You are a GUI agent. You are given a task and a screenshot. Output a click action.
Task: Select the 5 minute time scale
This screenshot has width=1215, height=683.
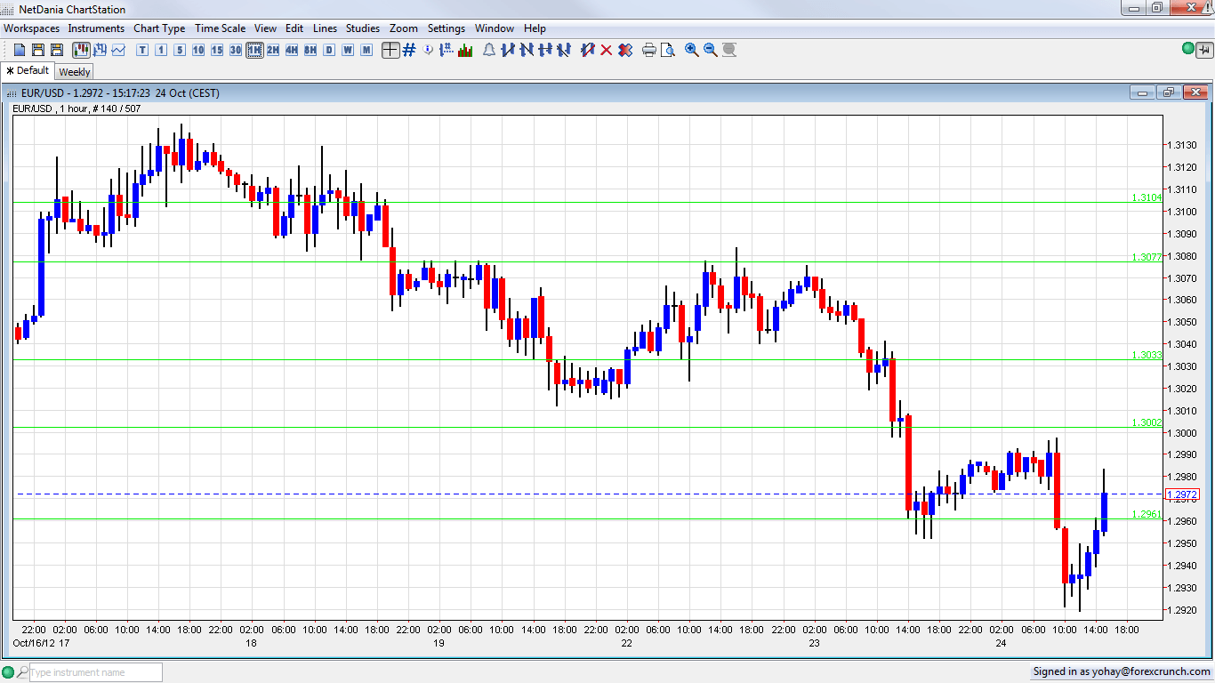click(x=180, y=50)
